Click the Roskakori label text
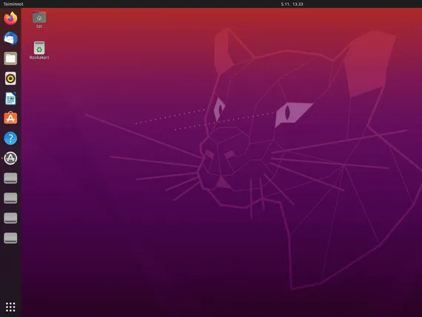The width and height of the screenshot is (422, 317). [39, 57]
